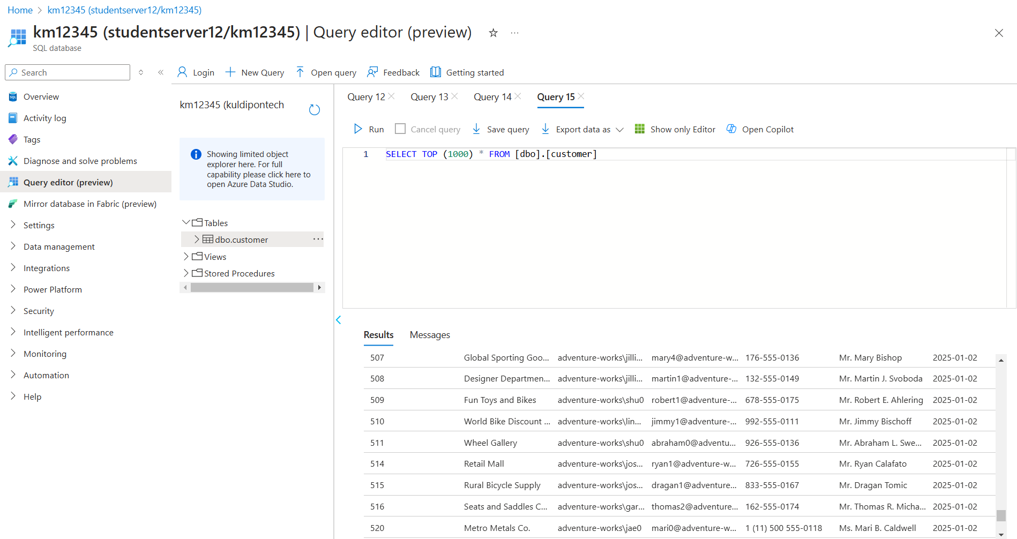The height and width of the screenshot is (539, 1017).
Task: Go to the Home breadcrumb link
Action: click(20, 10)
